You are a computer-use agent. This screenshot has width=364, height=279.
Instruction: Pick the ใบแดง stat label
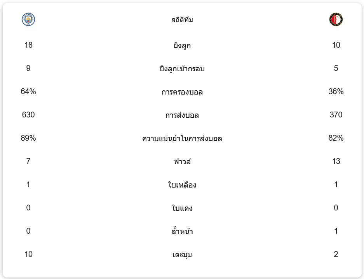click(182, 208)
